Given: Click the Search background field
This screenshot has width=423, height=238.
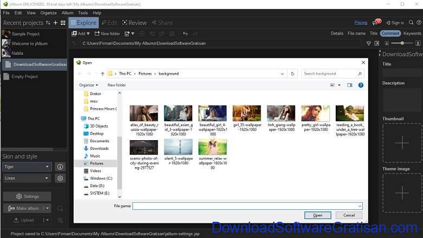Looking at the screenshot, I should (332, 74).
